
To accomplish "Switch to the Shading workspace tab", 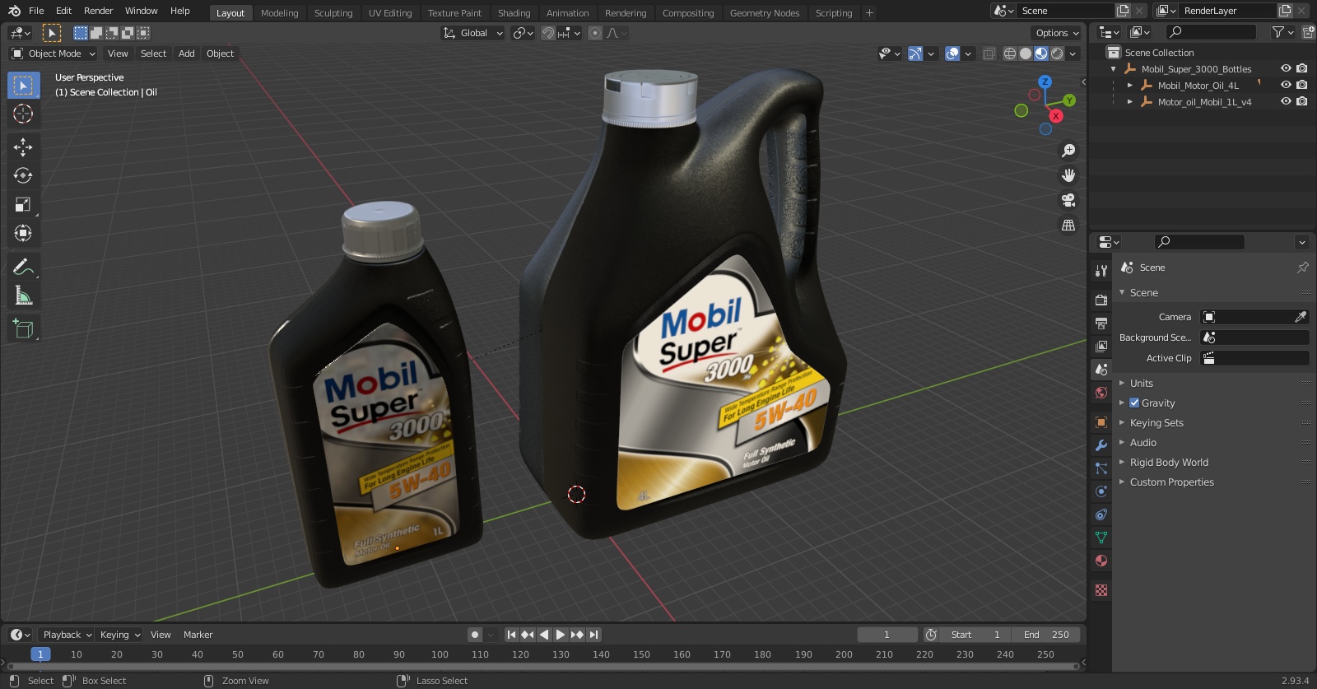I will [514, 13].
